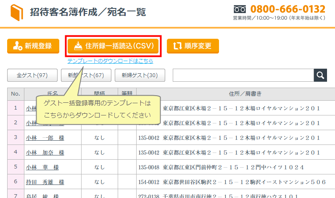Open 新規登録 to add a guest

[x=33, y=46]
